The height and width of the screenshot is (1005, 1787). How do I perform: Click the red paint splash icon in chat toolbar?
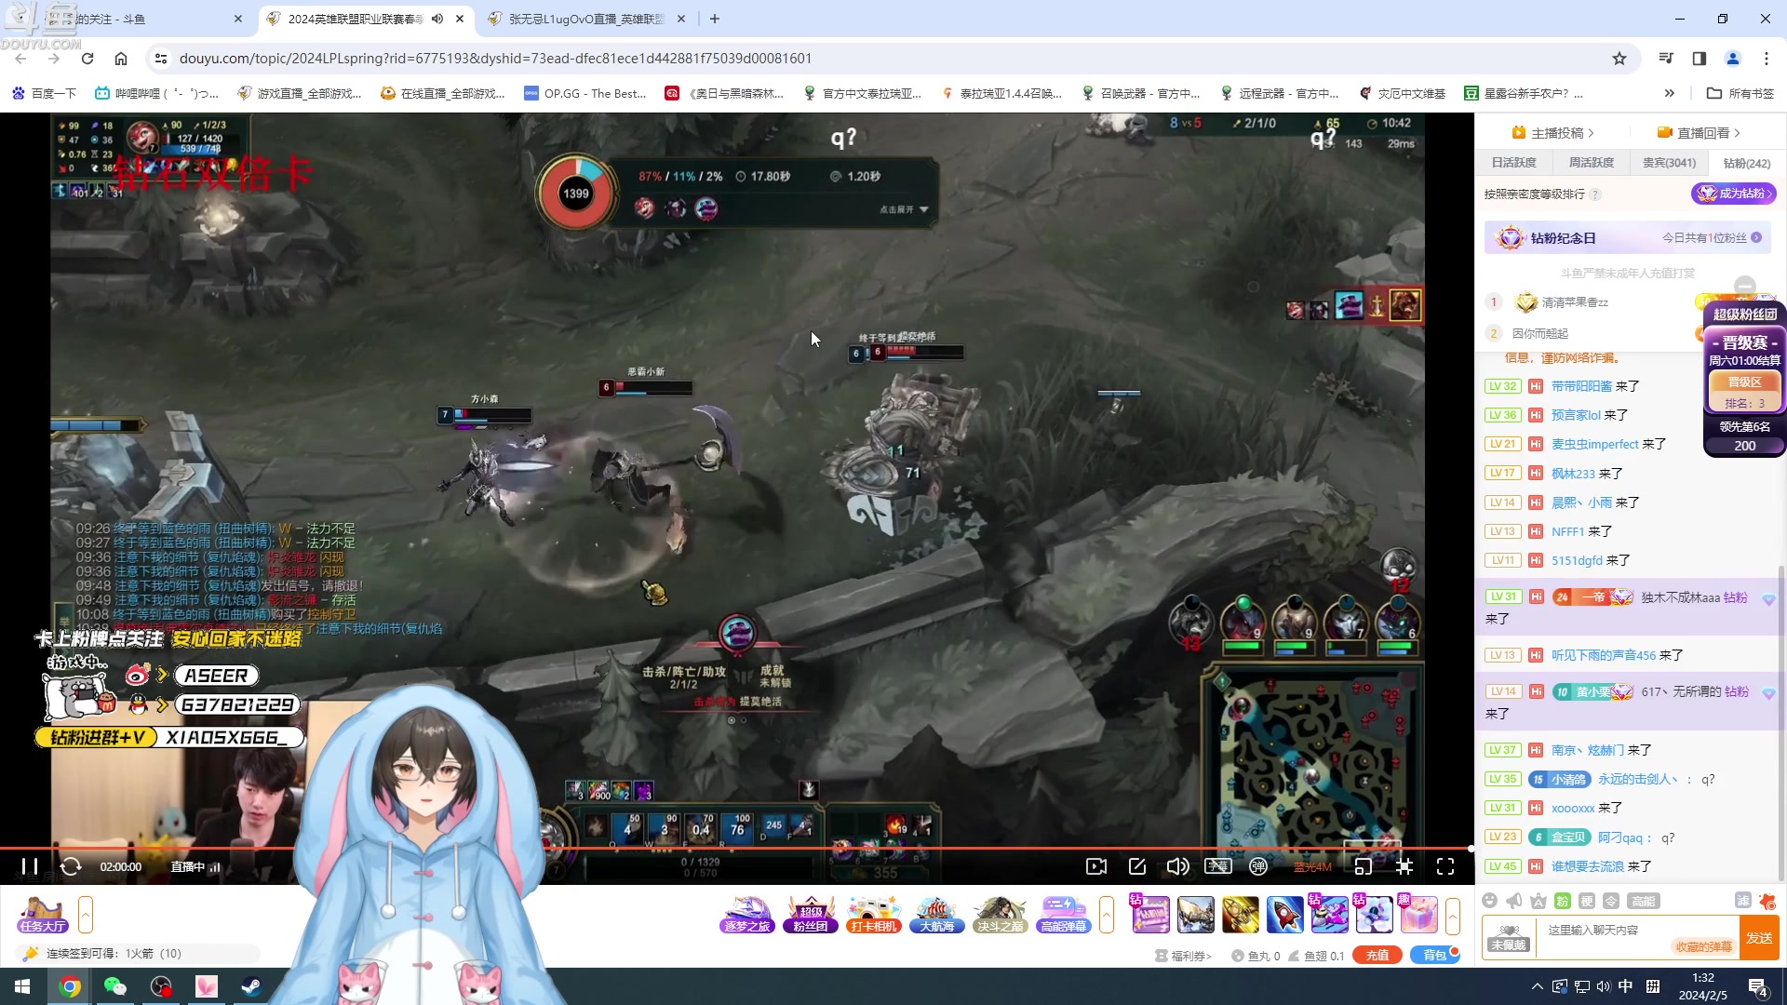pos(1767,901)
